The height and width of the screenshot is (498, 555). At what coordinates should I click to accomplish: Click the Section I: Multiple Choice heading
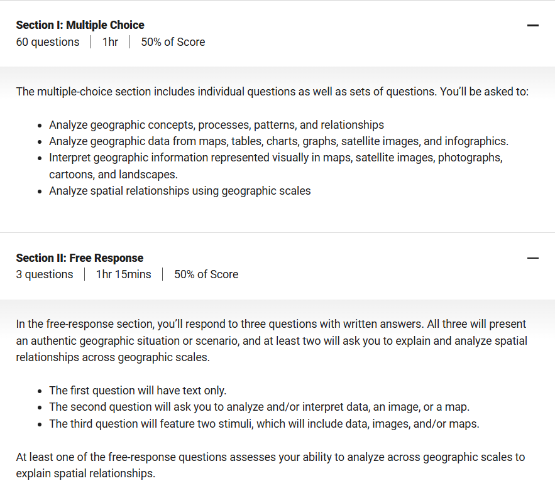[80, 25]
